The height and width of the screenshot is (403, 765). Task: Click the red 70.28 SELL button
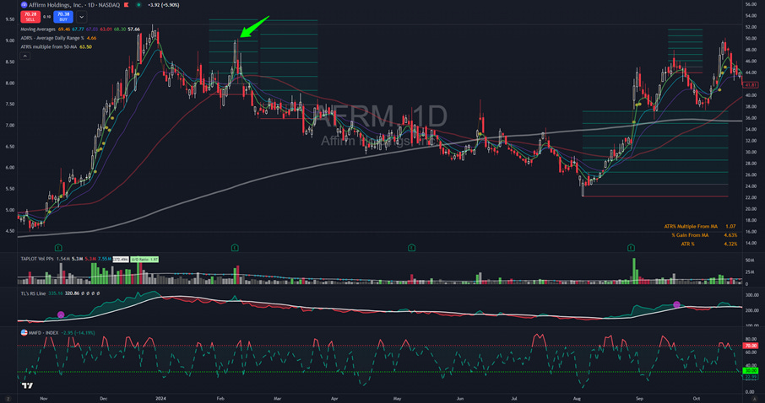click(30, 17)
